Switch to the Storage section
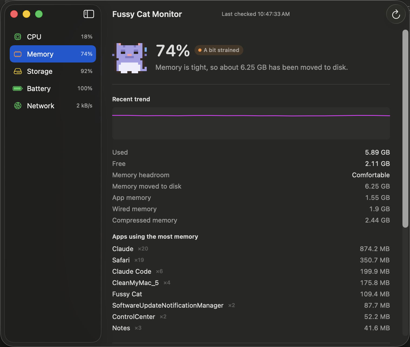Screen dimensions: 410x347 53,71
